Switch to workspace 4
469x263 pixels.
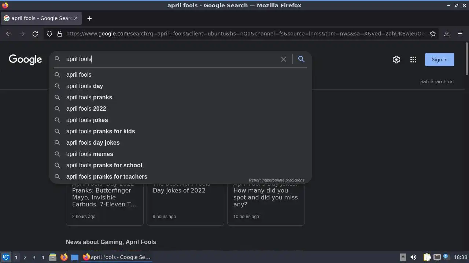(43, 258)
